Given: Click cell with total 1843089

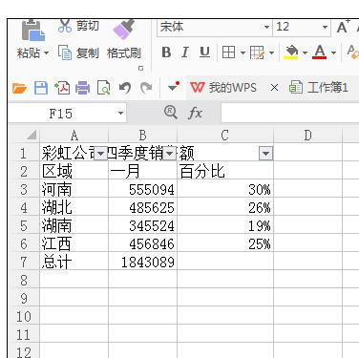Looking at the screenshot, I should (142, 263).
